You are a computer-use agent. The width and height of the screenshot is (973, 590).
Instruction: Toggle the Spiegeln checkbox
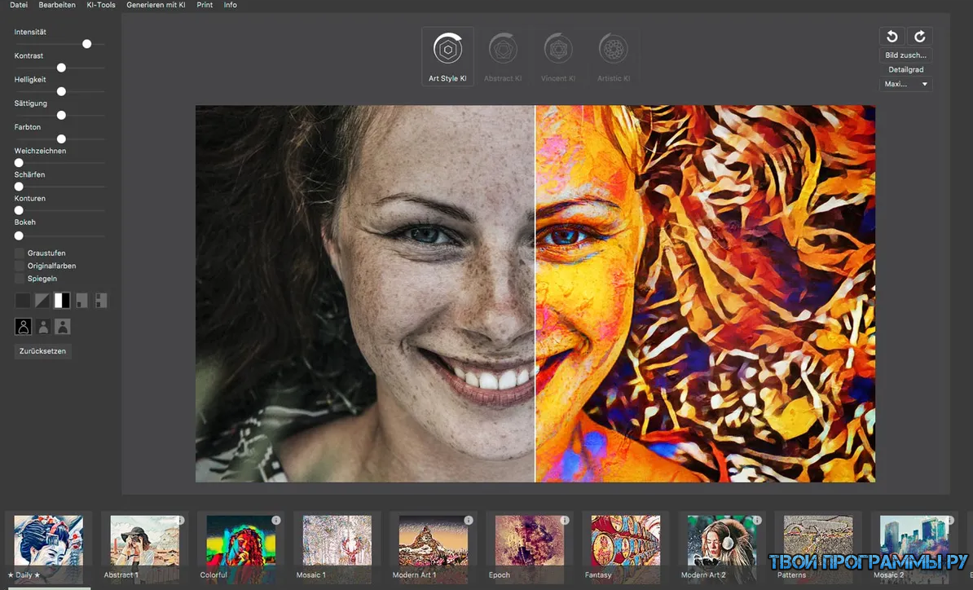point(18,278)
